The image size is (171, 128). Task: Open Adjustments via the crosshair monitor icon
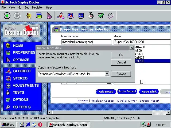81,16
